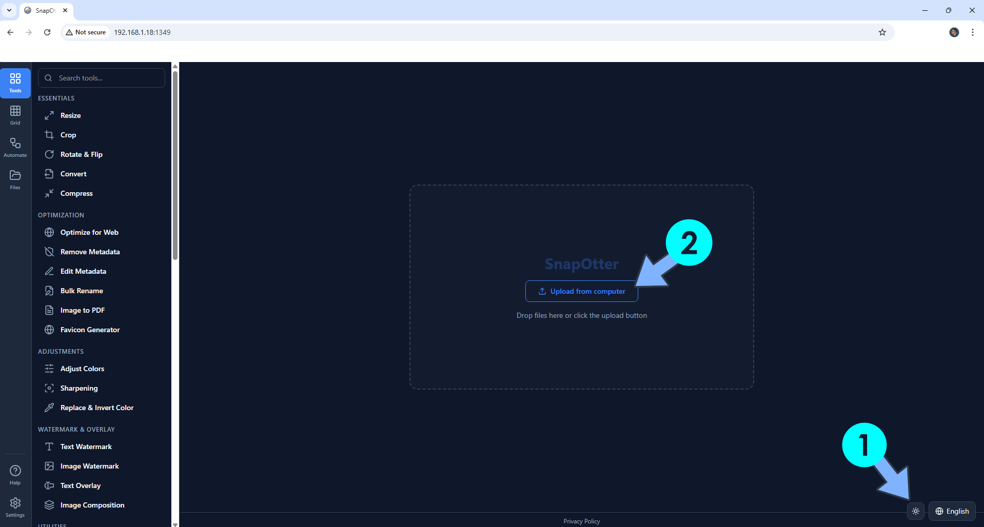The height and width of the screenshot is (527, 984).
Task: Reload the page with the refresh icon
Action: coord(47,32)
